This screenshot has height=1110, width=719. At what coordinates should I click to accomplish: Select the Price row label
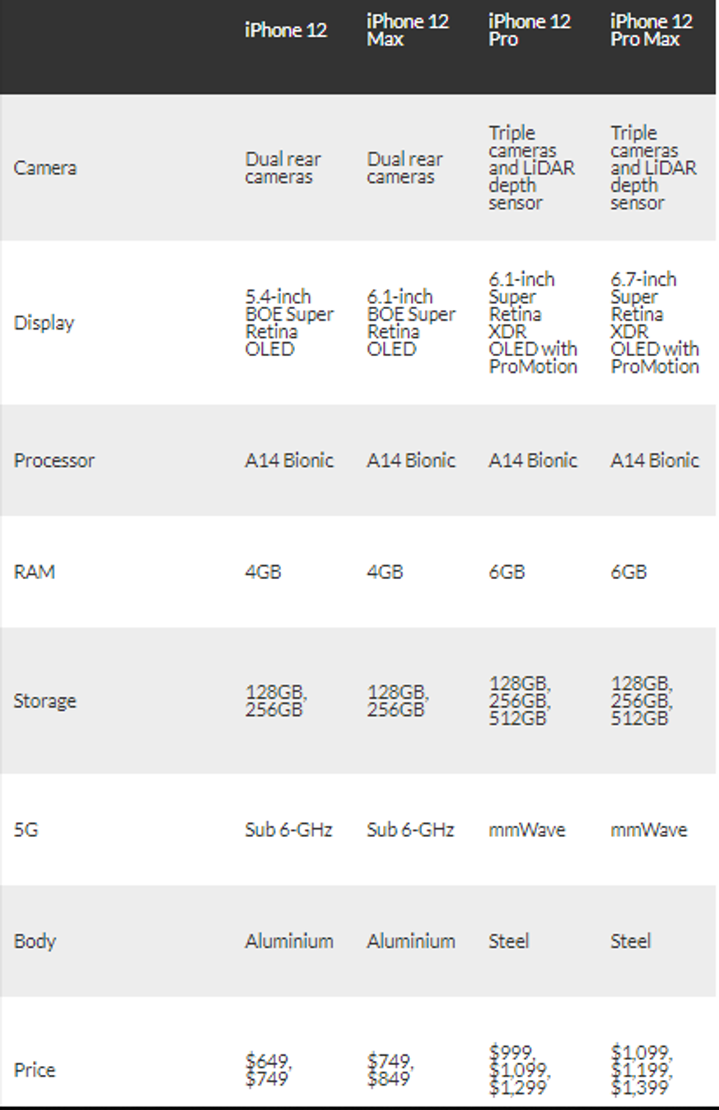pyautogui.click(x=34, y=1070)
